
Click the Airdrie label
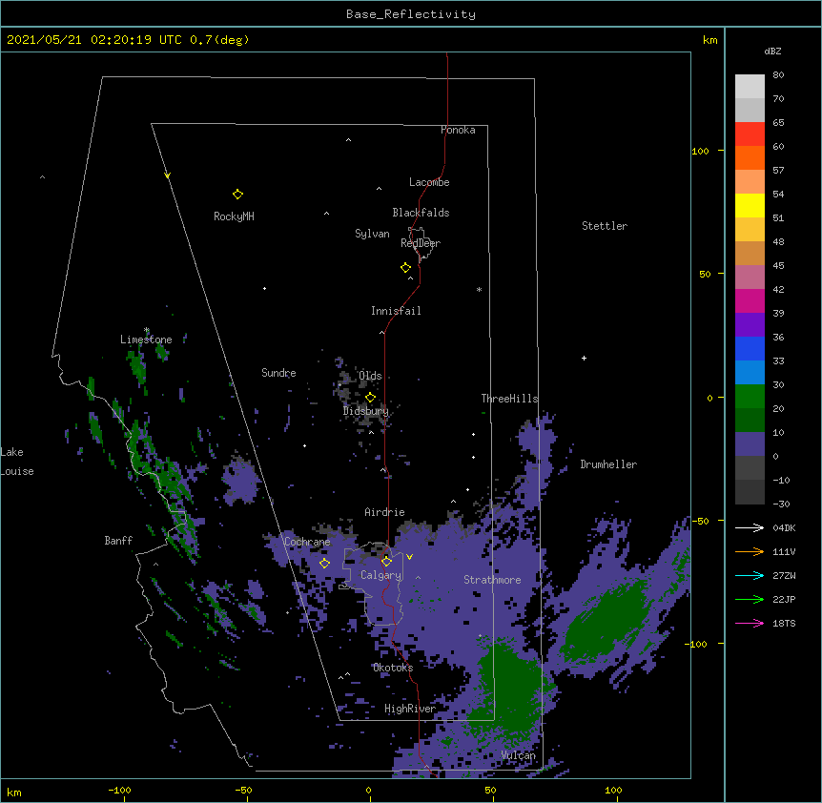pos(385,512)
